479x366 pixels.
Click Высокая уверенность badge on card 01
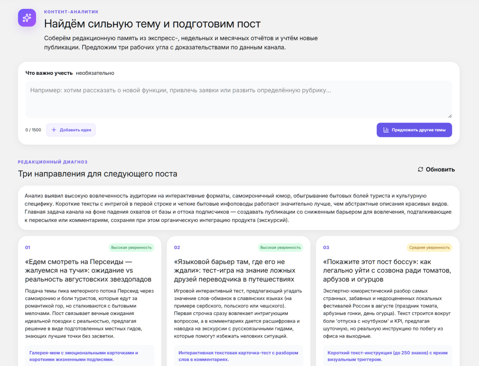pyautogui.click(x=131, y=248)
